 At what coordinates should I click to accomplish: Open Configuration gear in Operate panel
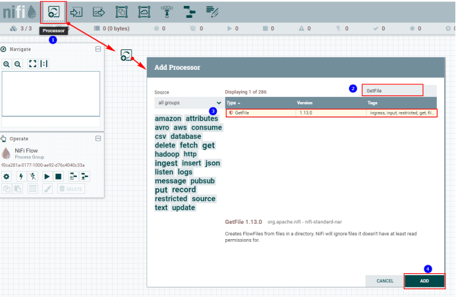(7, 176)
